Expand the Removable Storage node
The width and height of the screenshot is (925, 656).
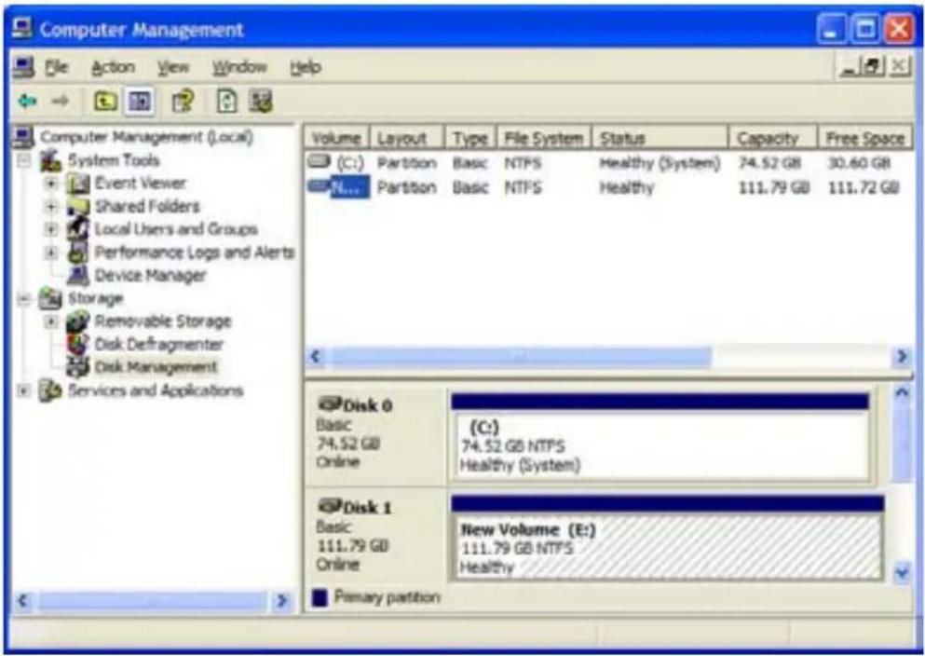[x=52, y=321]
